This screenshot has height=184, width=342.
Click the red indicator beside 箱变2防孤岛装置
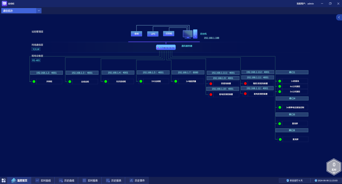pyautogui.click(x=245, y=84)
